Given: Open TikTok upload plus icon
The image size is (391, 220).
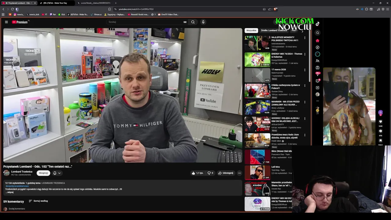Looking at the screenshot, I should pyautogui.click(x=317, y=88).
